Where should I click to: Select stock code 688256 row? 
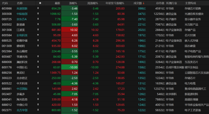pos(104,73)
